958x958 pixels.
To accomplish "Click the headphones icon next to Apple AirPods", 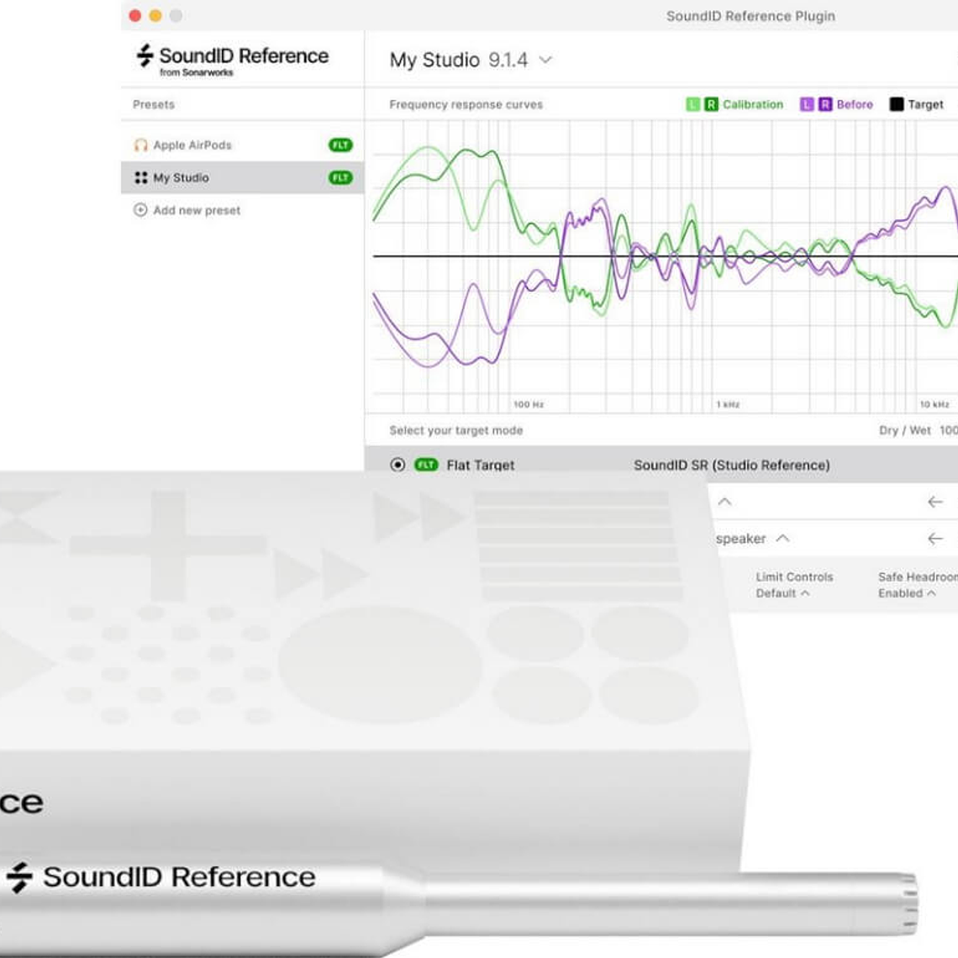I will pos(139,145).
